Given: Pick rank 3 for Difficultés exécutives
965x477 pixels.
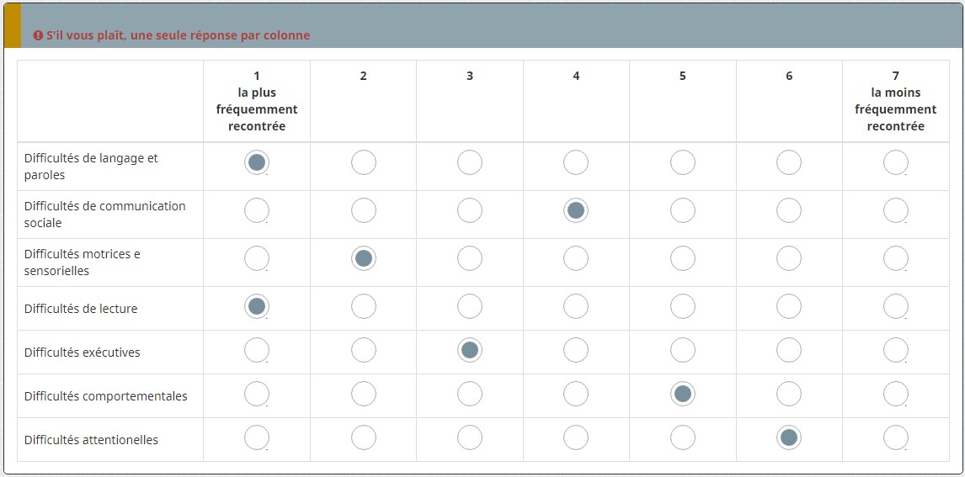Looking at the screenshot, I should click(470, 350).
